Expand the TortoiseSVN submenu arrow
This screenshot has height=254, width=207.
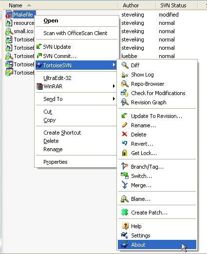pyautogui.click(x=114, y=65)
